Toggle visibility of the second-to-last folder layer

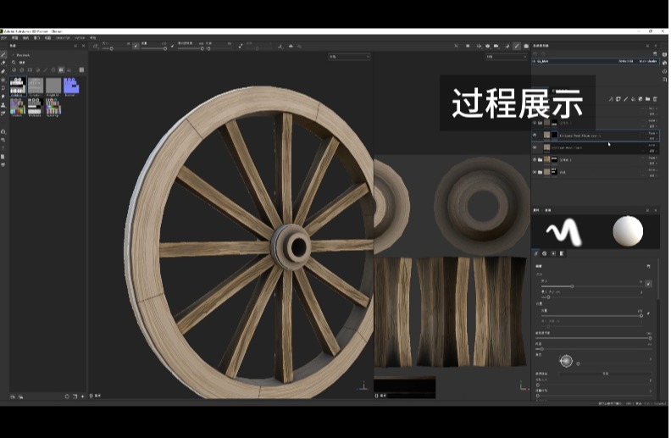point(535,159)
